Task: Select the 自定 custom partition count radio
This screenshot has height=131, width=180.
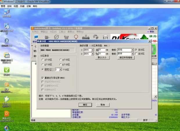Action: pos(43,69)
